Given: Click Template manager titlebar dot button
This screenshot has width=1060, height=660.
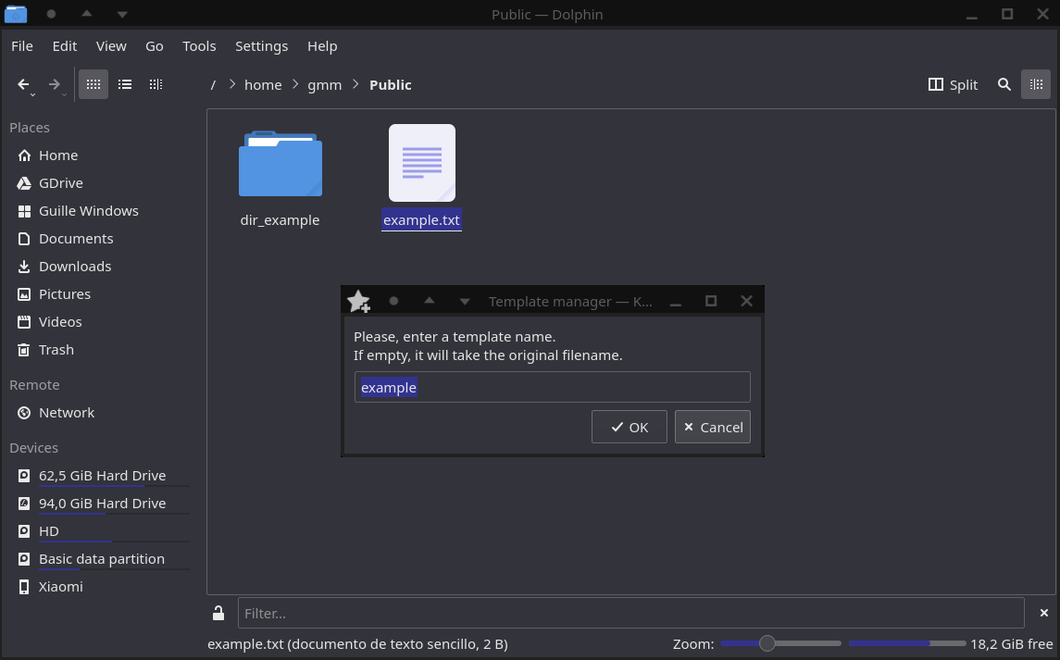Looking at the screenshot, I should (394, 301).
